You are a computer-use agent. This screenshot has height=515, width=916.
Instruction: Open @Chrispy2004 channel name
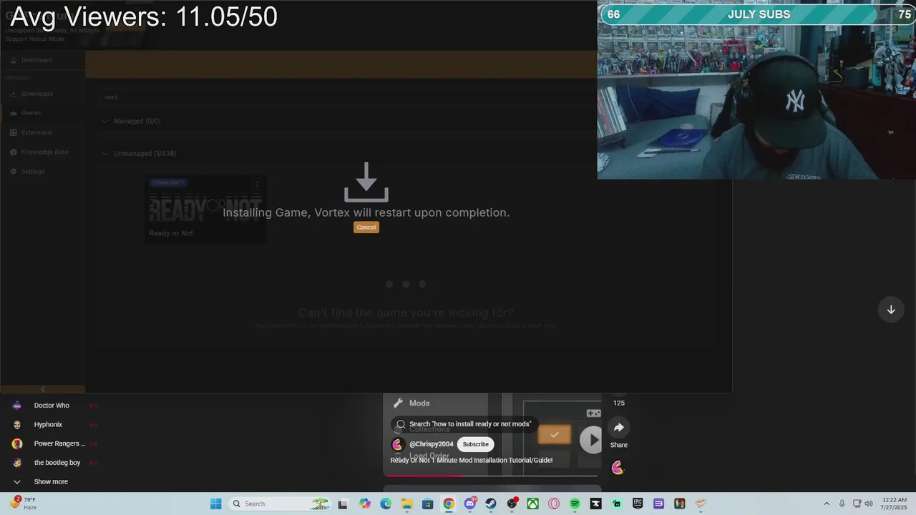tap(431, 444)
